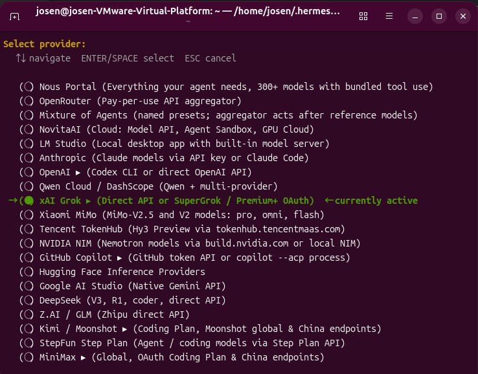Click the 'ESC cancel' hint text
Screen dimensions: 478x374
point(211,58)
